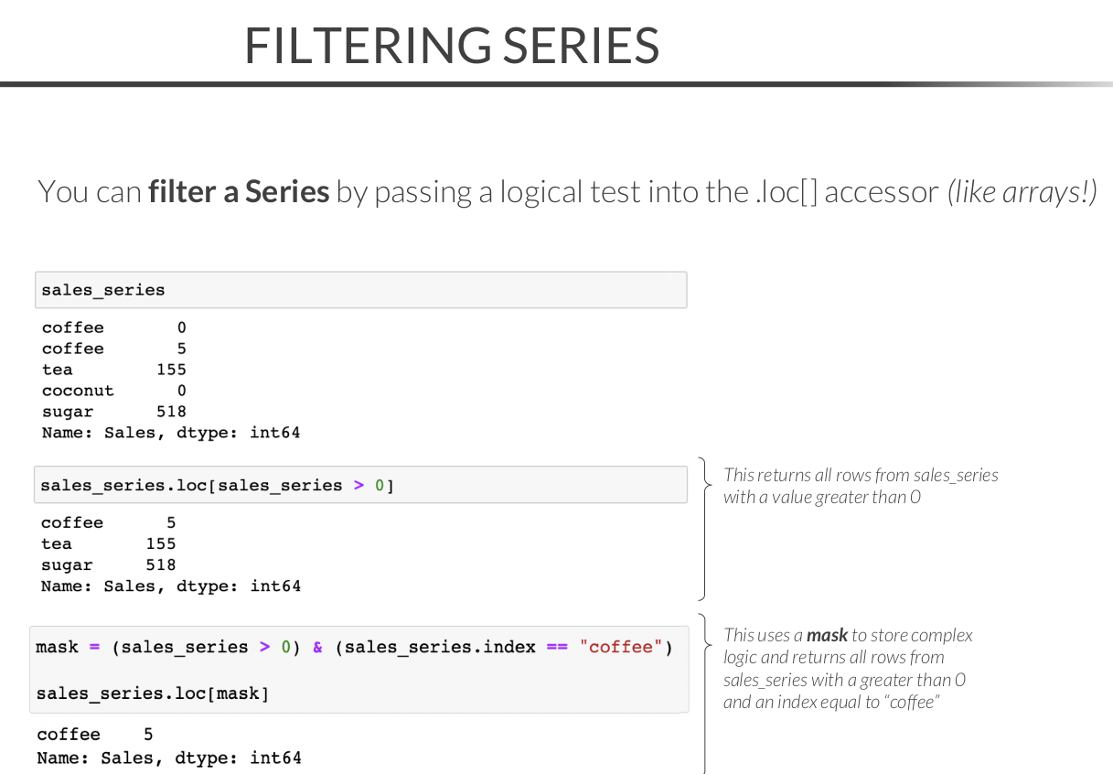Click the annotation 'This returns all rows from sales_series'
1113x774 pixels.
coord(860,475)
